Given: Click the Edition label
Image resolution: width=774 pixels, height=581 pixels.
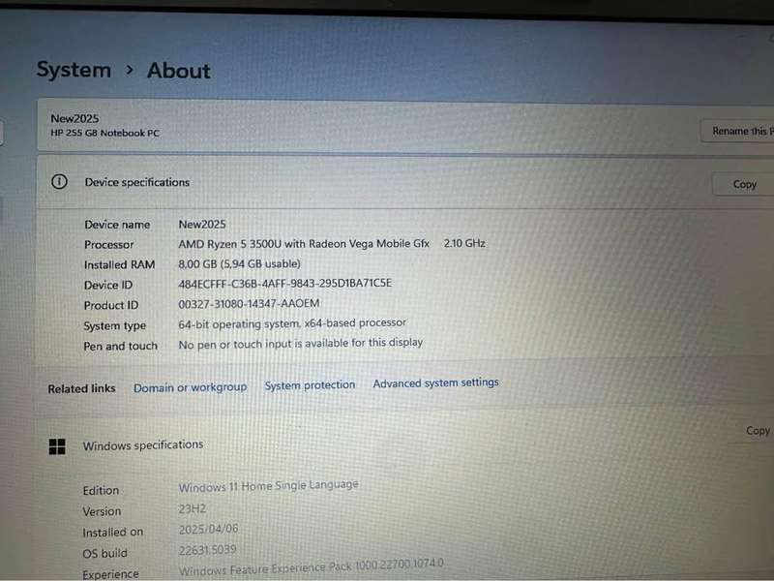Looking at the screenshot, I should 101,491.
